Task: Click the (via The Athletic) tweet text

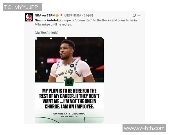Action: coord(46,33)
